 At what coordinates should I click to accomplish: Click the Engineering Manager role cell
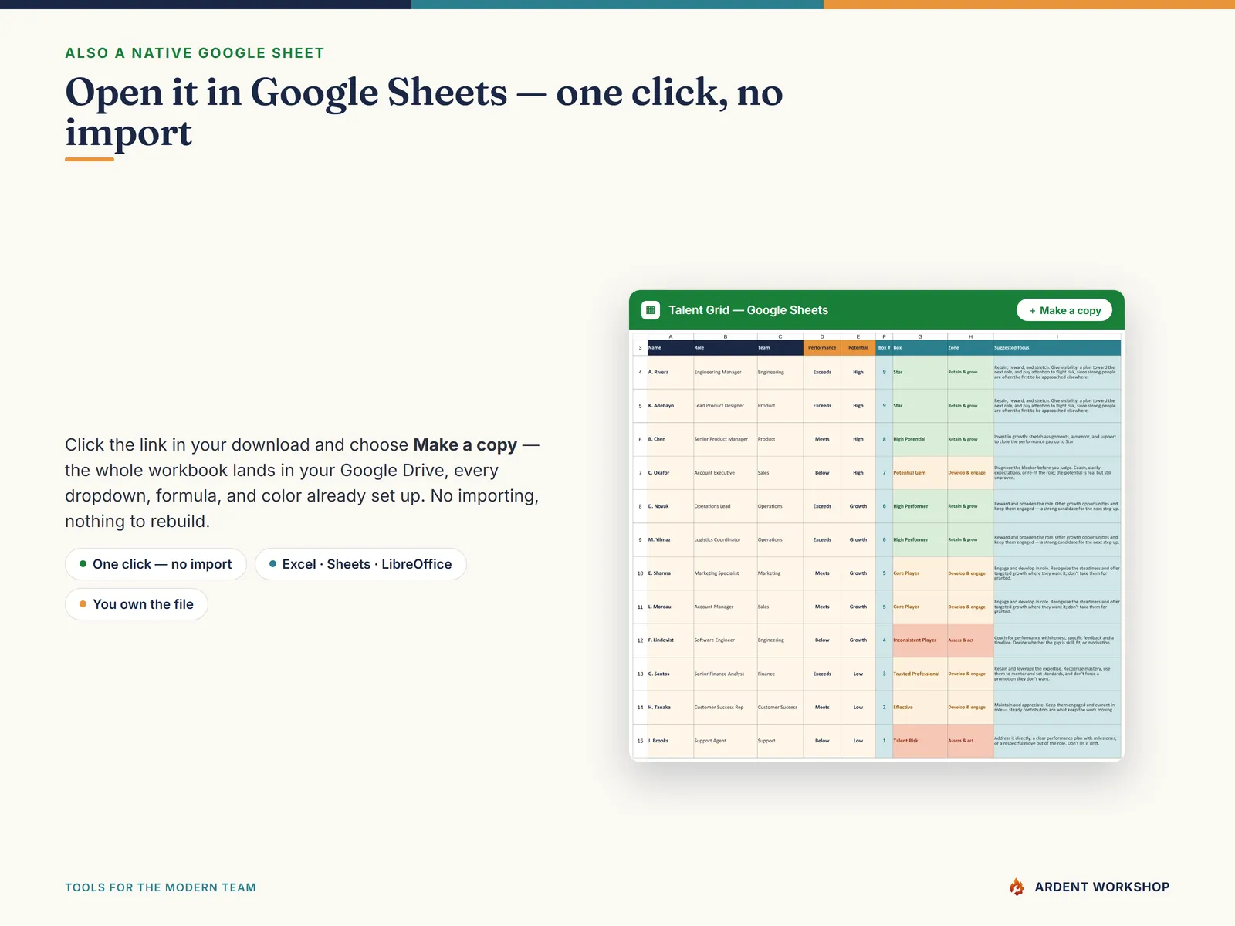point(726,372)
